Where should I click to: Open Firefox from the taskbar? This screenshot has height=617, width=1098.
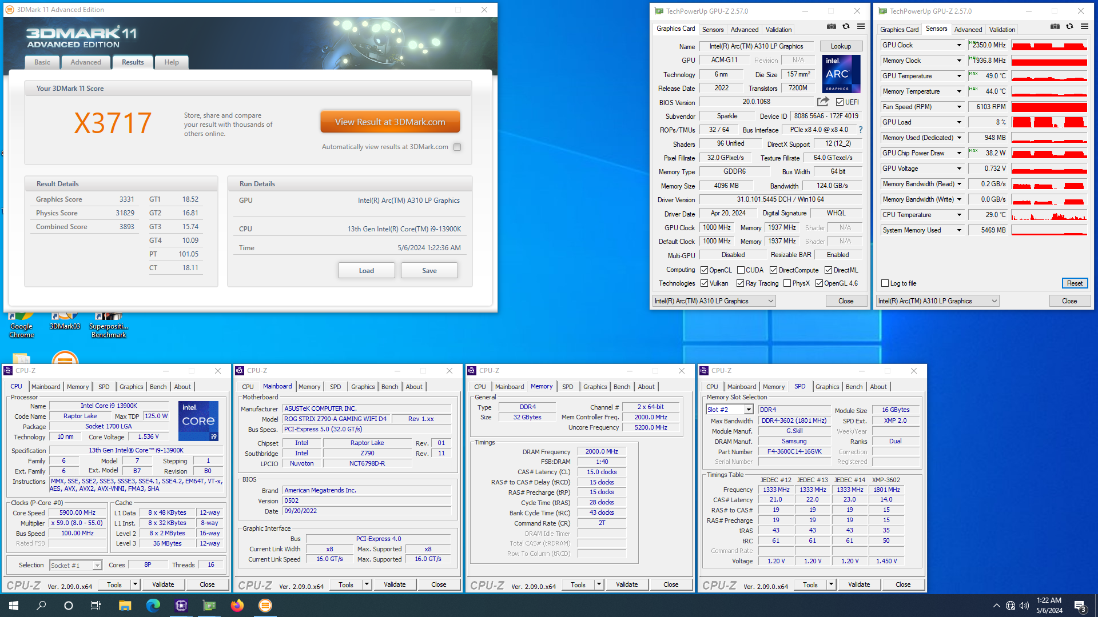[237, 606]
